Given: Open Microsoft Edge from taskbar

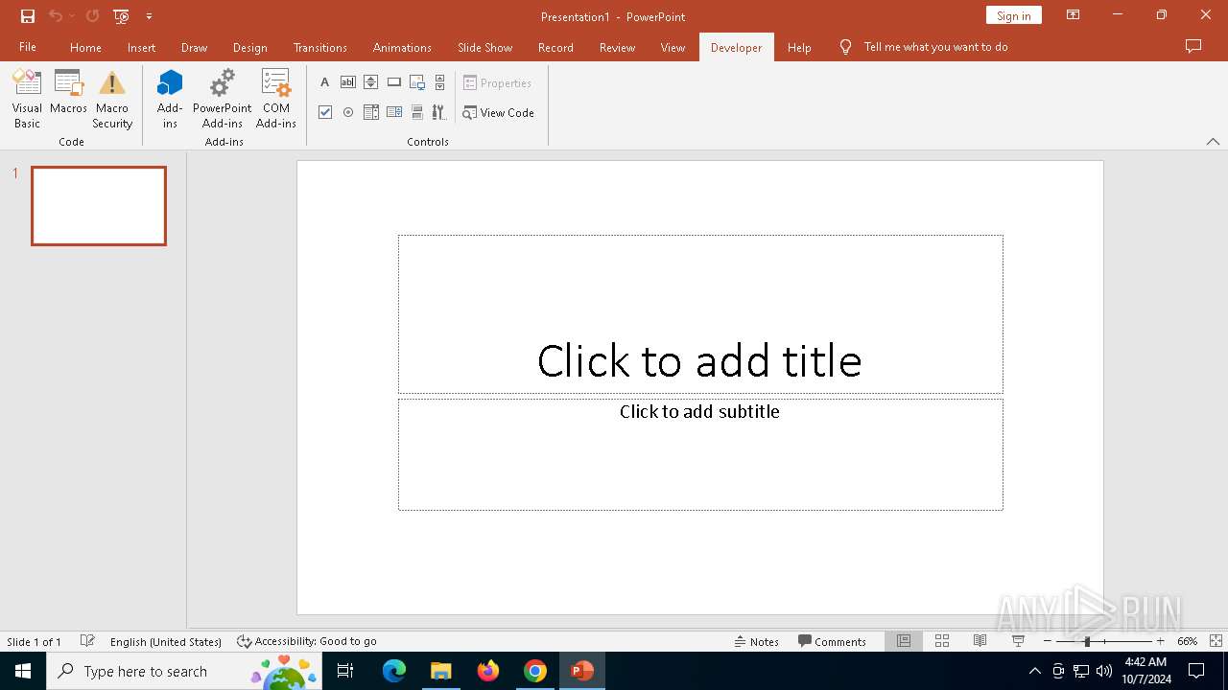Looking at the screenshot, I should [x=394, y=671].
